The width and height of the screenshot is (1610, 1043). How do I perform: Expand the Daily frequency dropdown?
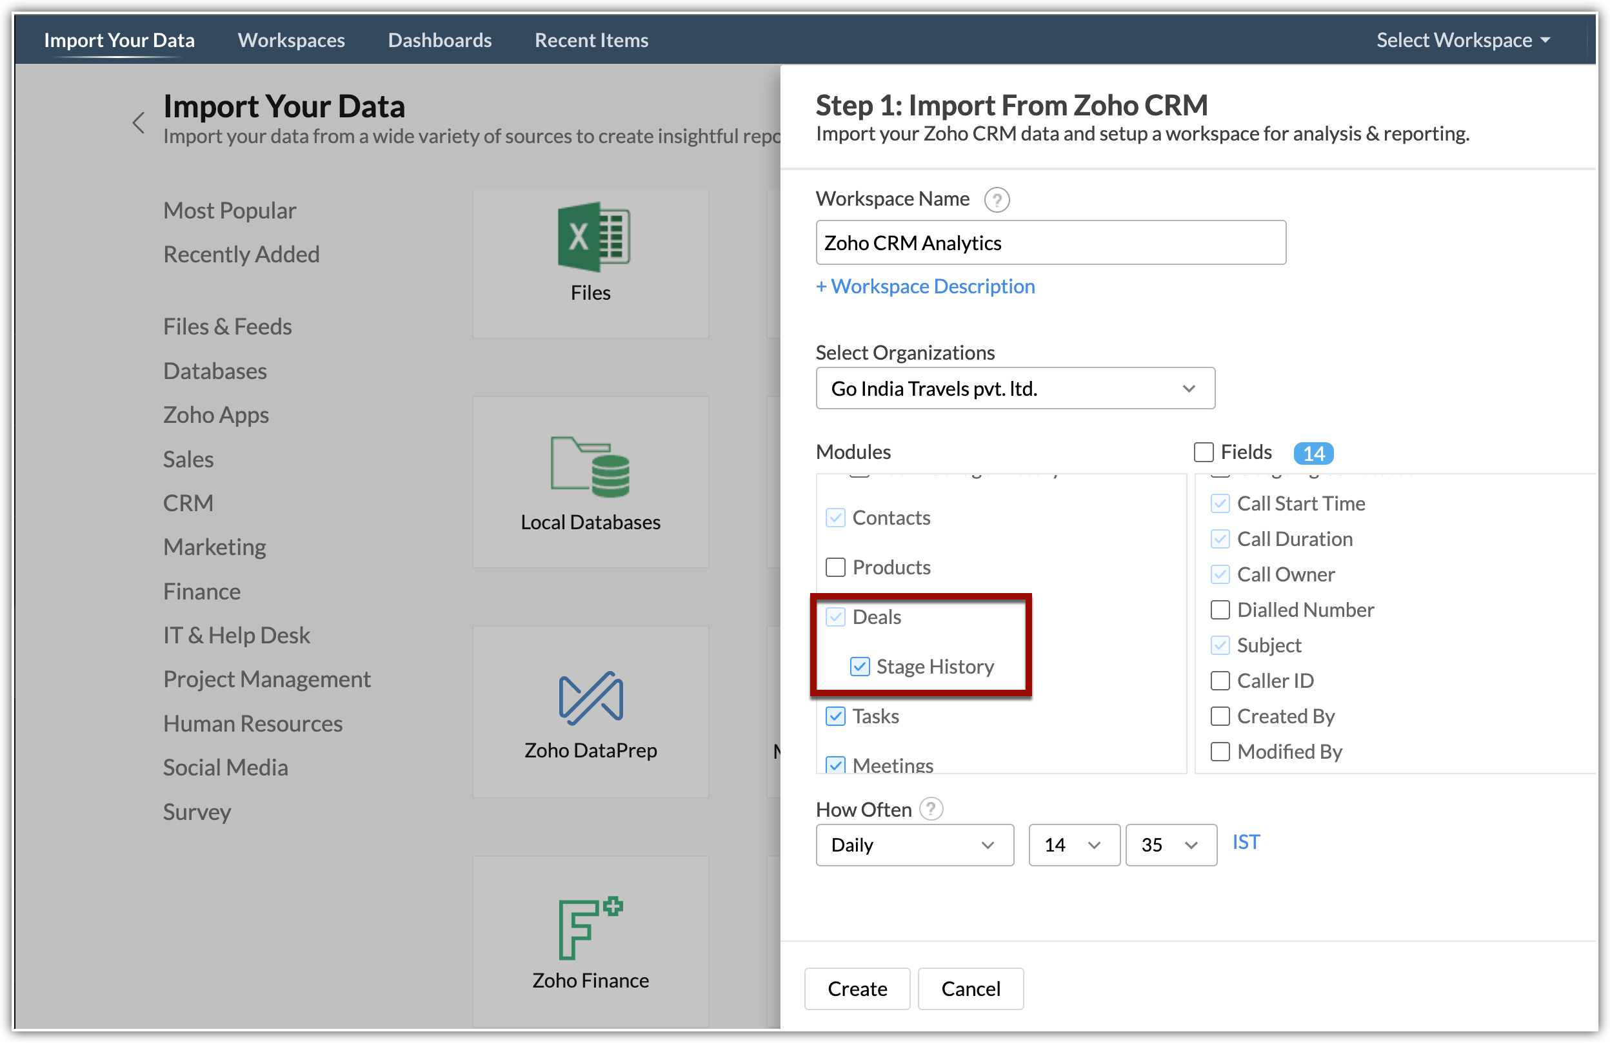click(914, 845)
